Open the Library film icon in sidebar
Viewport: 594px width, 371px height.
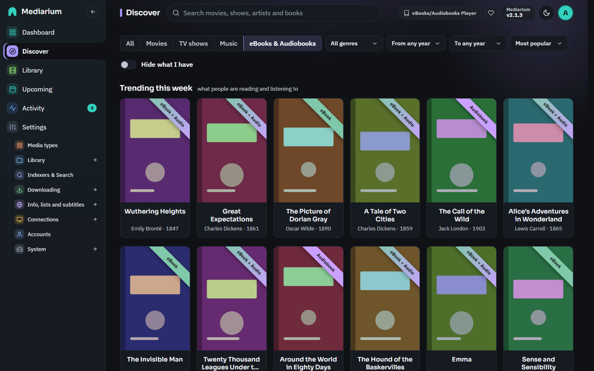tap(12, 70)
